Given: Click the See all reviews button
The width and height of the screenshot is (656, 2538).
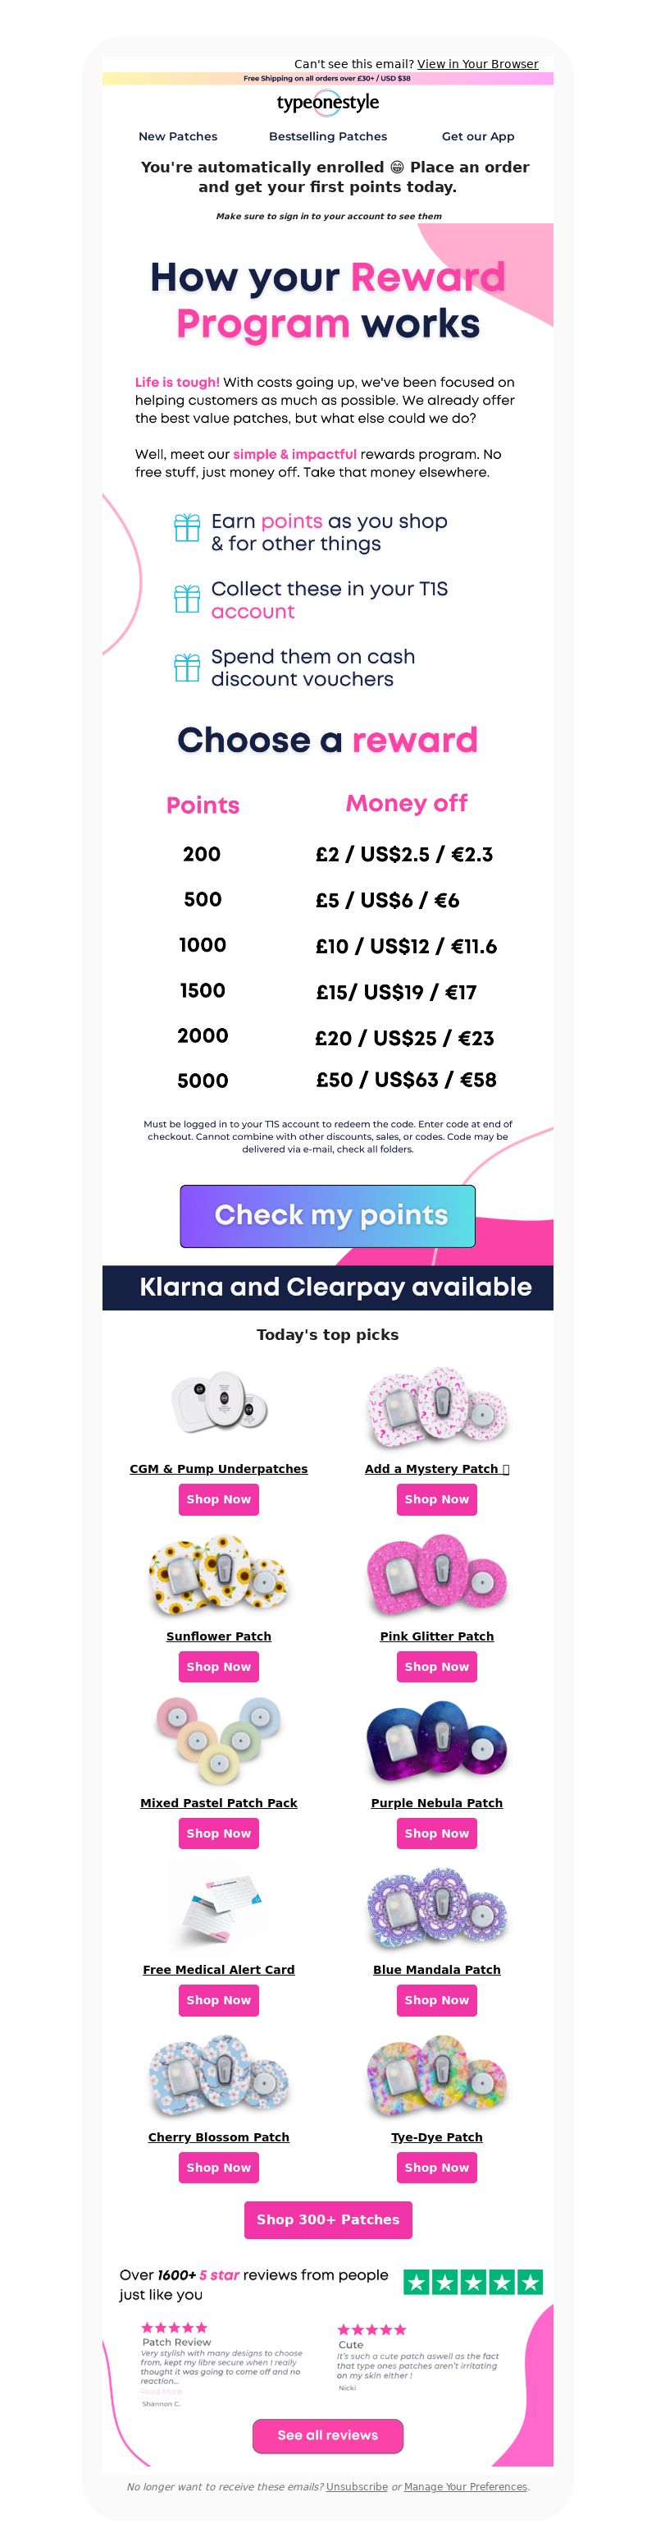Looking at the screenshot, I should [327, 2435].
